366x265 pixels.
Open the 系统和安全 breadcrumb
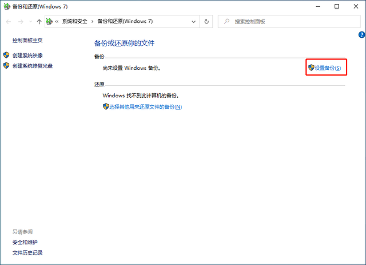click(x=74, y=21)
